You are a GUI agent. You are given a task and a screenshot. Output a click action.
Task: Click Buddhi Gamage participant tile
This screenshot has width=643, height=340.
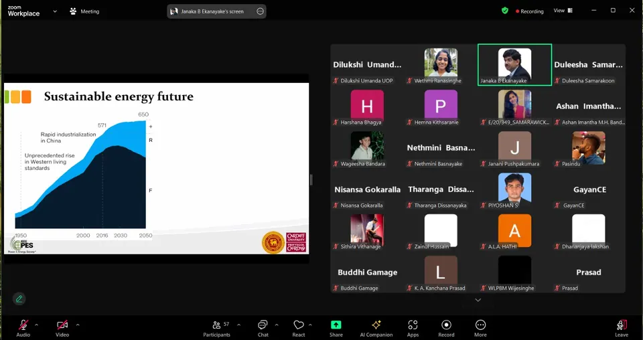point(367,272)
